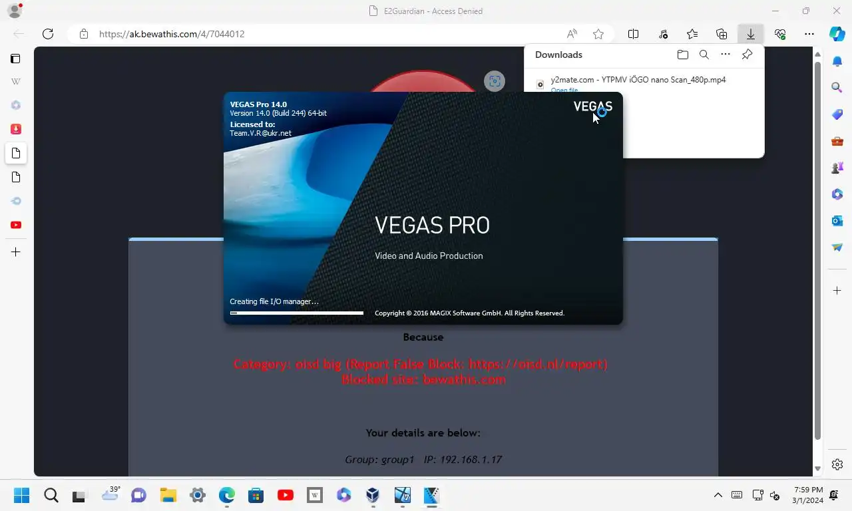Image resolution: width=852 pixels, height=511 pixels.
Task: Open downloads folder icon
Action: click(x=682, y=55)
